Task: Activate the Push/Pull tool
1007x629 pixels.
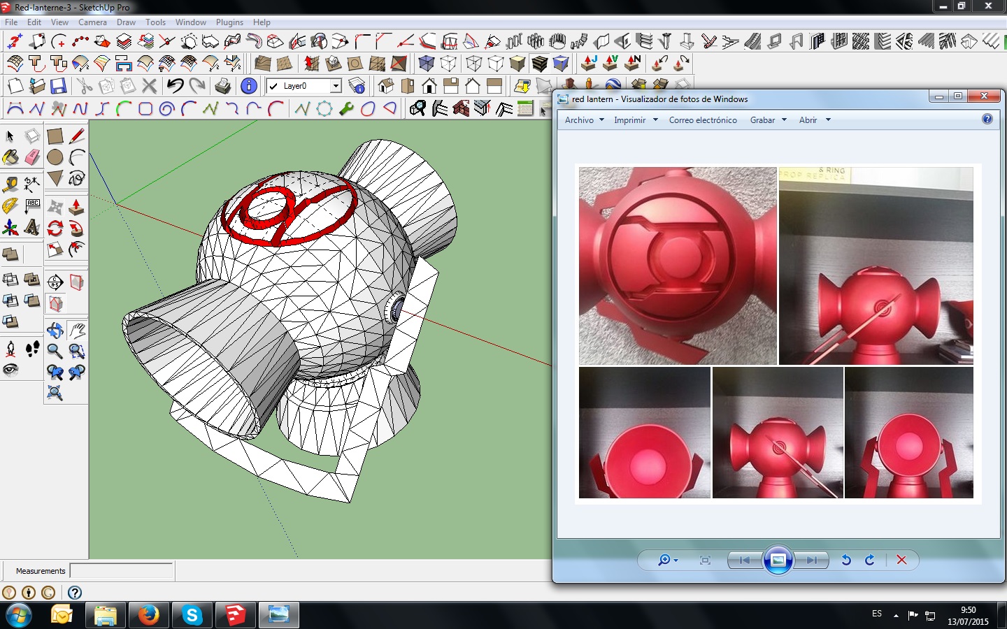Action: click(77, 207)
